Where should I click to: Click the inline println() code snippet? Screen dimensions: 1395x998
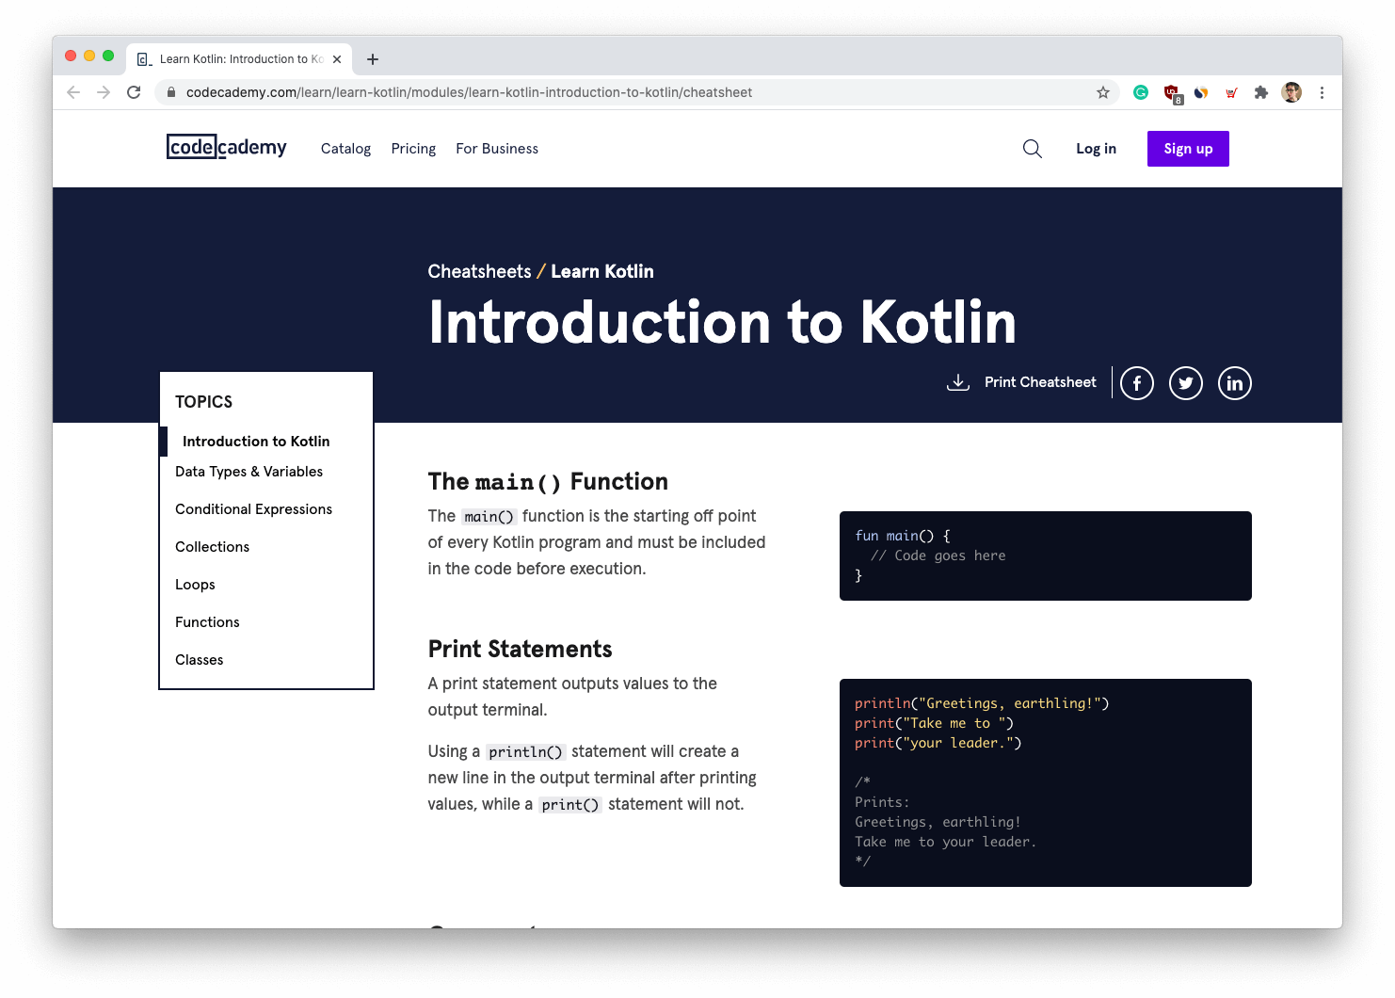525,752
